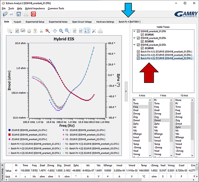199x182 pixels.
Task: Open the Experimental Setup tab
Action: click(35, 22)
